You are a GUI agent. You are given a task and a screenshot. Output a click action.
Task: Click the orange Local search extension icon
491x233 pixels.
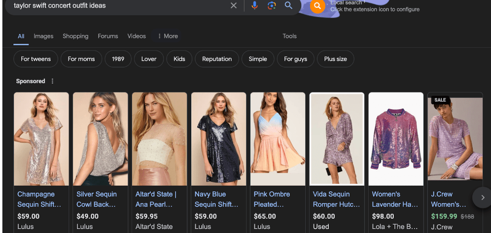[317, 5]
